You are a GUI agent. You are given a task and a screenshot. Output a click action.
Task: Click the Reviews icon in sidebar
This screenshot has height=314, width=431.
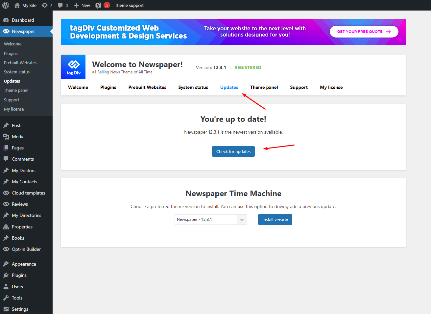6,204
